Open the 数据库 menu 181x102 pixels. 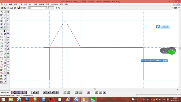click(x=42, y=4)
